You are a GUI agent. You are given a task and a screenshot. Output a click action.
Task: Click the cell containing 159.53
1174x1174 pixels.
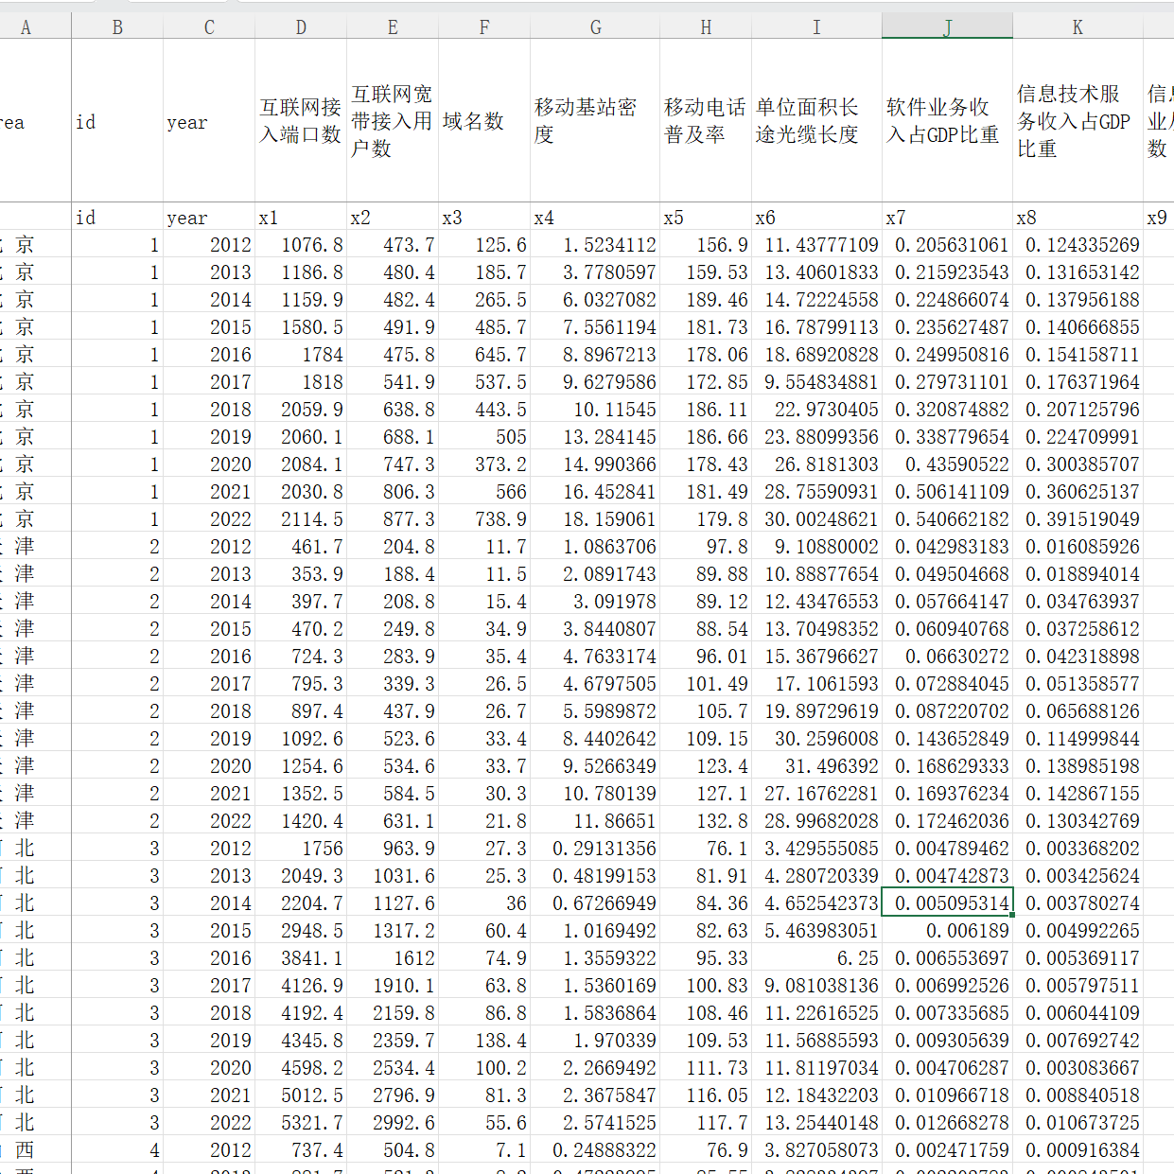point(706,272)
